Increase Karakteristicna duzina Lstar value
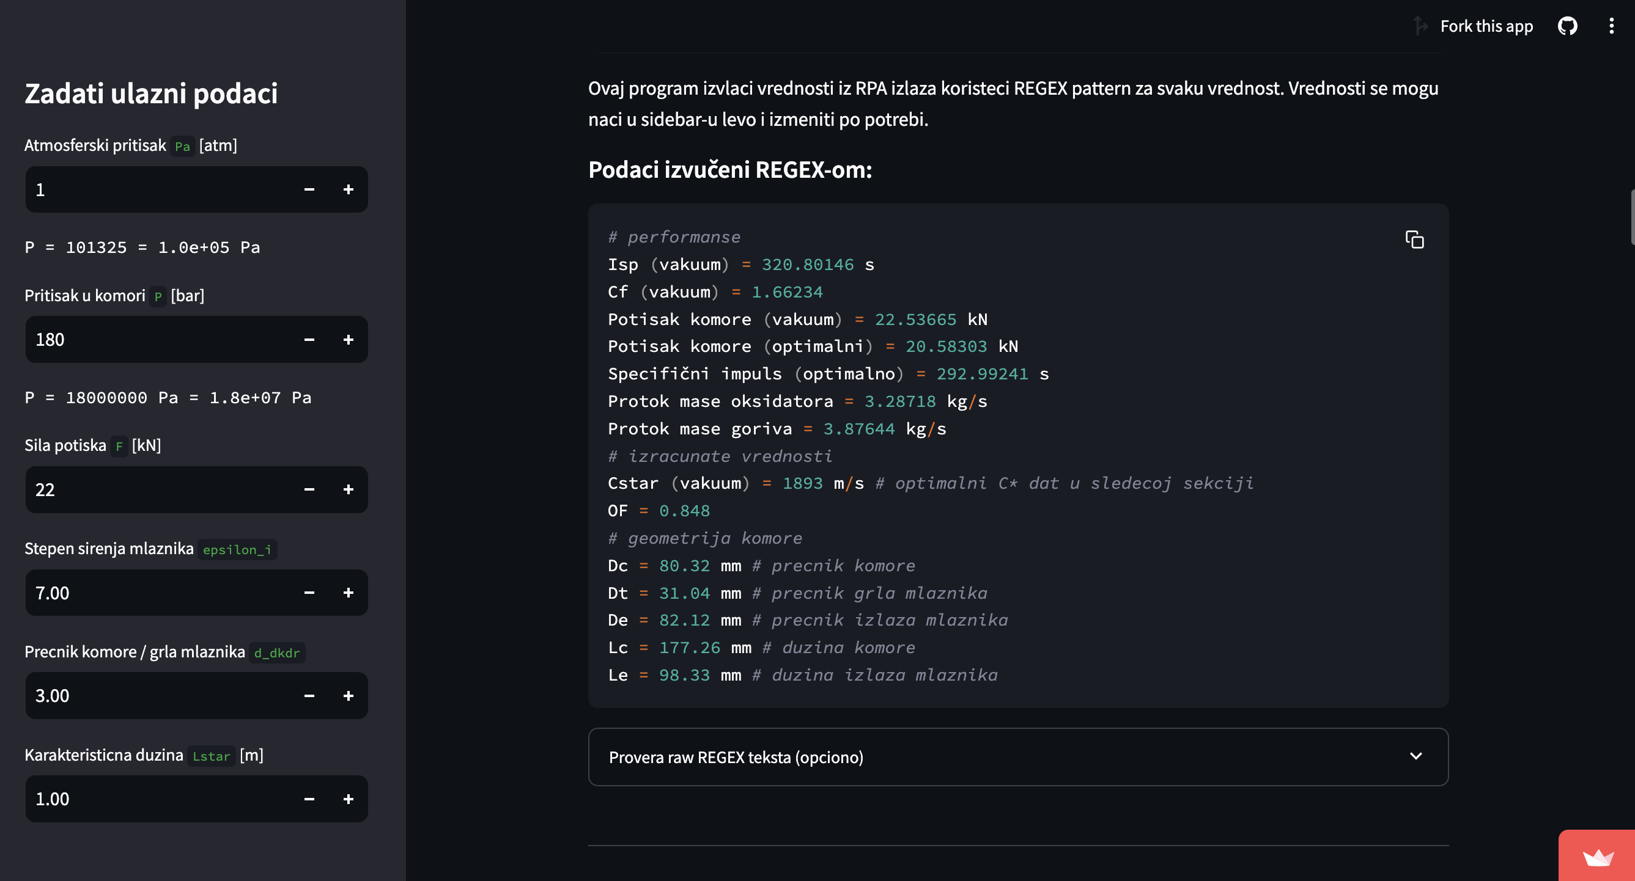 (349, 799)
